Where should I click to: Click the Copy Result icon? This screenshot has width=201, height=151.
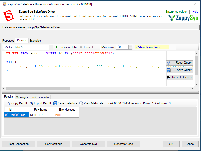pyautogui.click(x=9, y=103)
